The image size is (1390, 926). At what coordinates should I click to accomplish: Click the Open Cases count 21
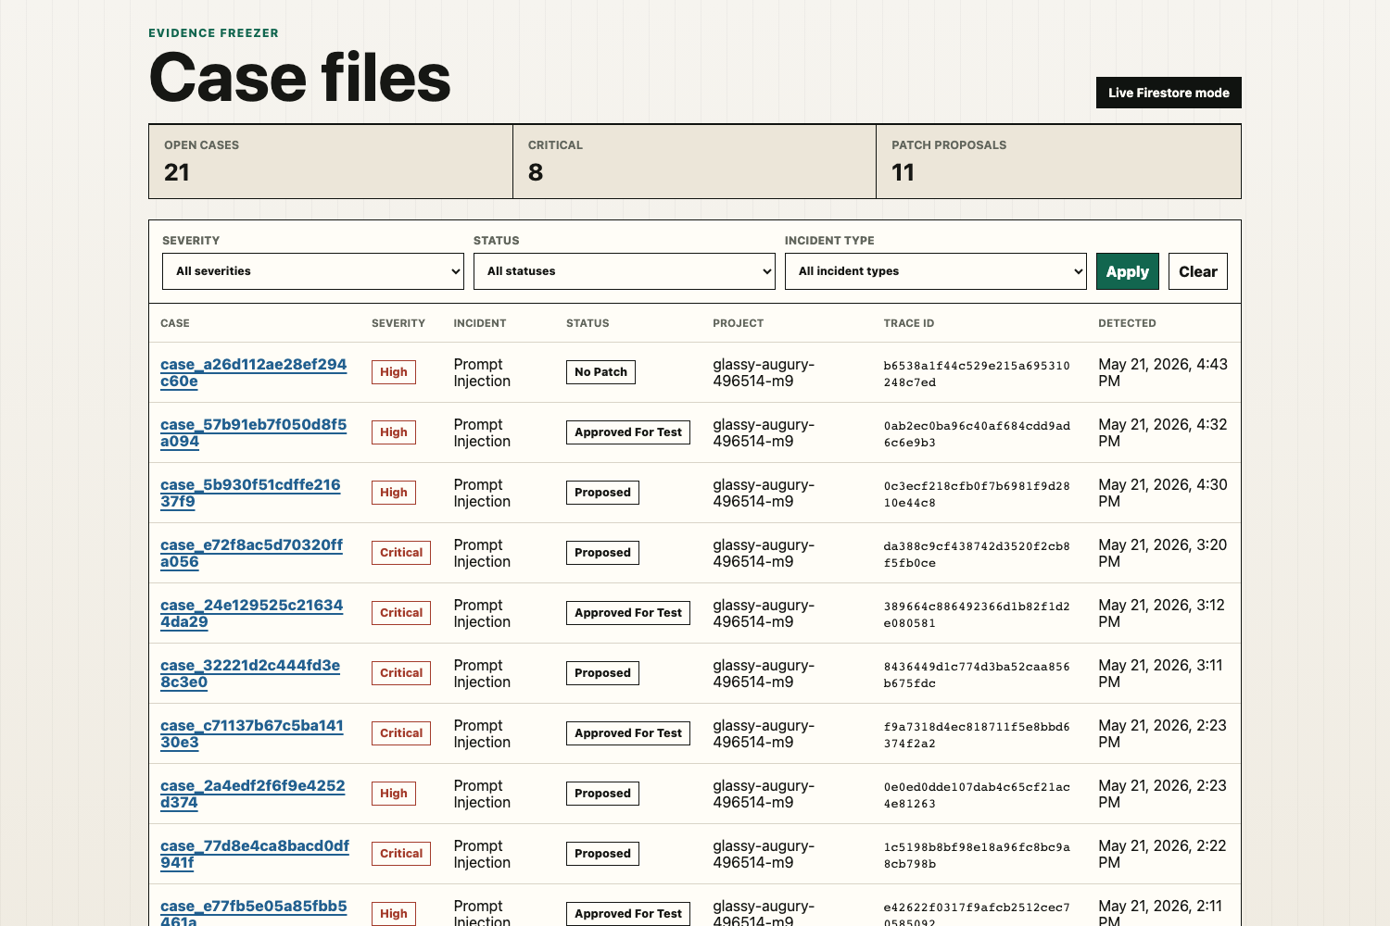pyautogui.click(x=177, y=172)
